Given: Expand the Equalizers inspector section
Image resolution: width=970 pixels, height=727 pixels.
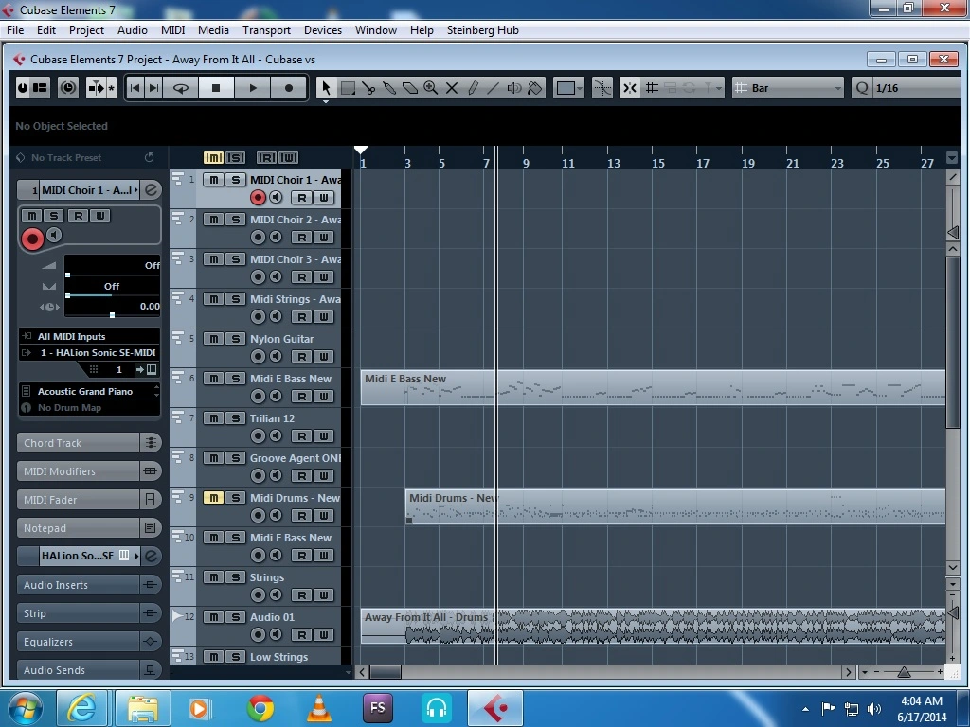Looking at the screenshot, I should click(88, 642).
